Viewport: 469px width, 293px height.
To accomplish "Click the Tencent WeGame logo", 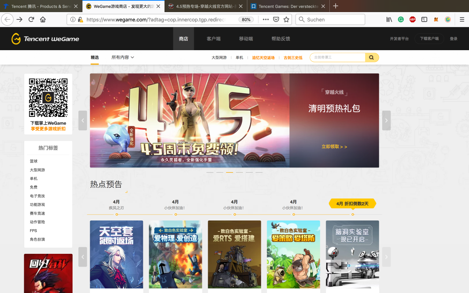I will coord(45,38).
